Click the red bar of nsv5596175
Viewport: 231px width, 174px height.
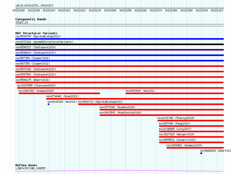pos(119,82)
